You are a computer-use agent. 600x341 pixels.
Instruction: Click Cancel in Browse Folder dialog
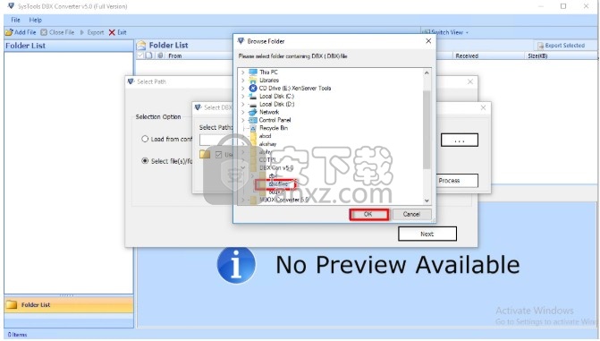click(x=411, y=215)
